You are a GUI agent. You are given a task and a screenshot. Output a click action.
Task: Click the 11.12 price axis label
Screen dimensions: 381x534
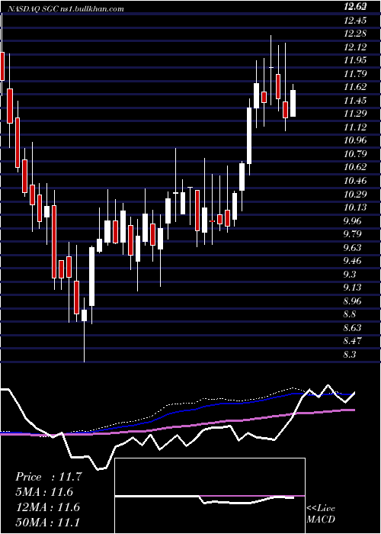355,127
